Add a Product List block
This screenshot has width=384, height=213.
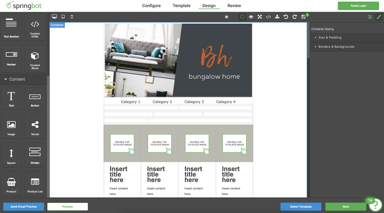point(35,184)
